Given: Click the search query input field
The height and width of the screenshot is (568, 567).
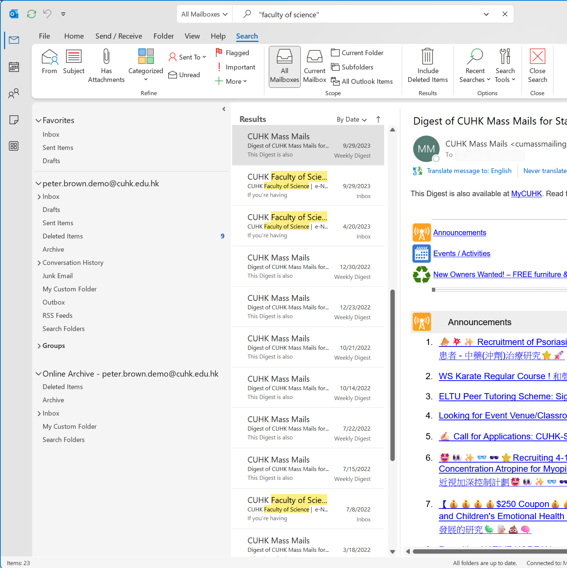Looking at the screenshot, I should [x=367, y=15].
